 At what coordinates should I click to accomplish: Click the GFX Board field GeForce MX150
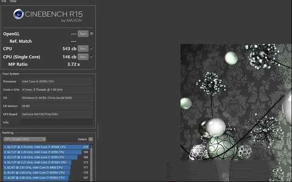tap(57, 114)
